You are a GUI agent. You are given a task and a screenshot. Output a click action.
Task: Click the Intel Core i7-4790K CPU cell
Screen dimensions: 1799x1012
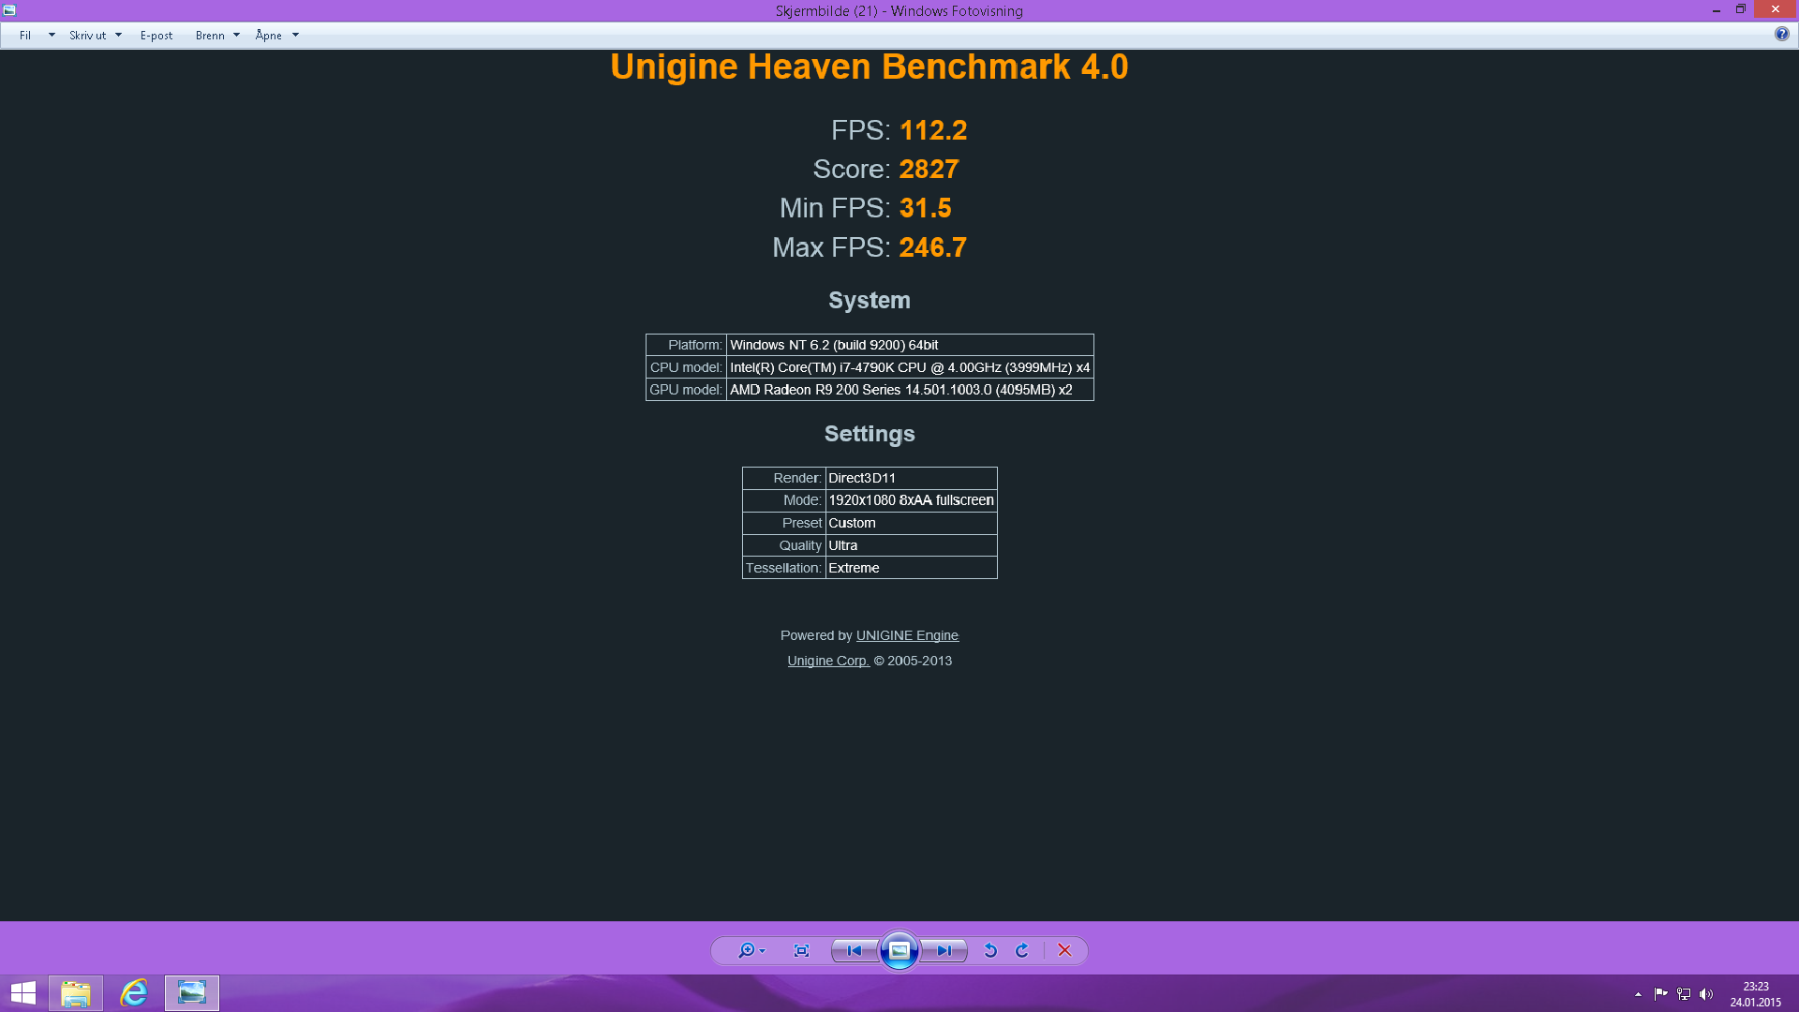910,367
